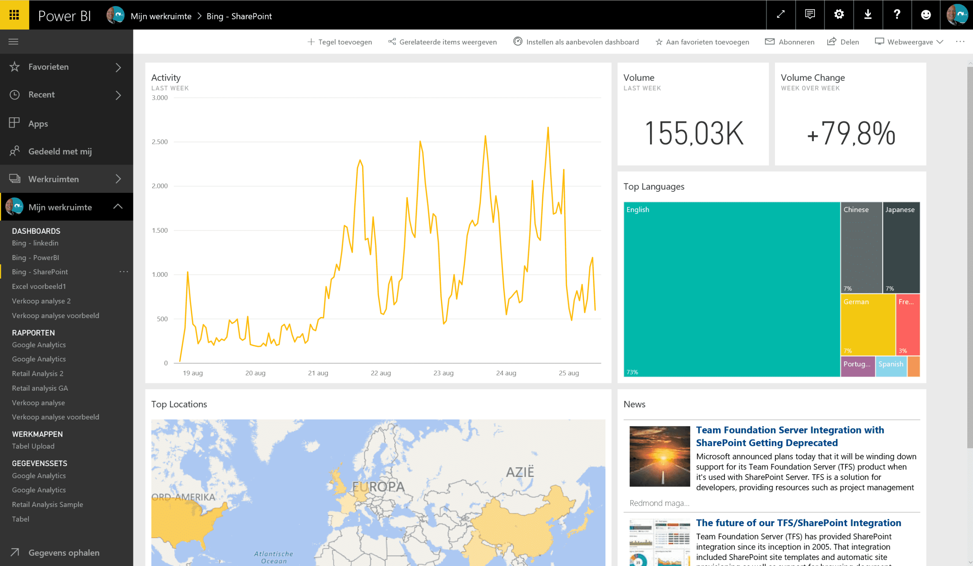Open more options ellipsis in toolbar
Image resolution: width=973 pixels, height=566 pixels.
tap(960, 41)
